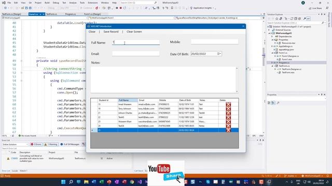Click the taskbar Search magnifier icon

coord(71,182)
